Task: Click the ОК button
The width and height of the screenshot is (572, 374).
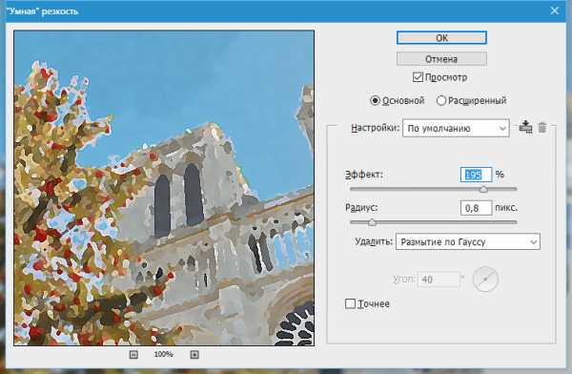Action: 441,38
